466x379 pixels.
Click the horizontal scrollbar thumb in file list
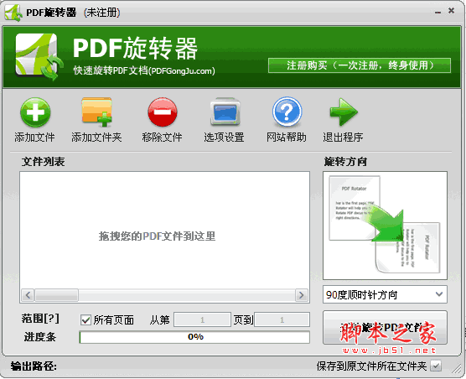pyautogui.click(x=56, y=295)
